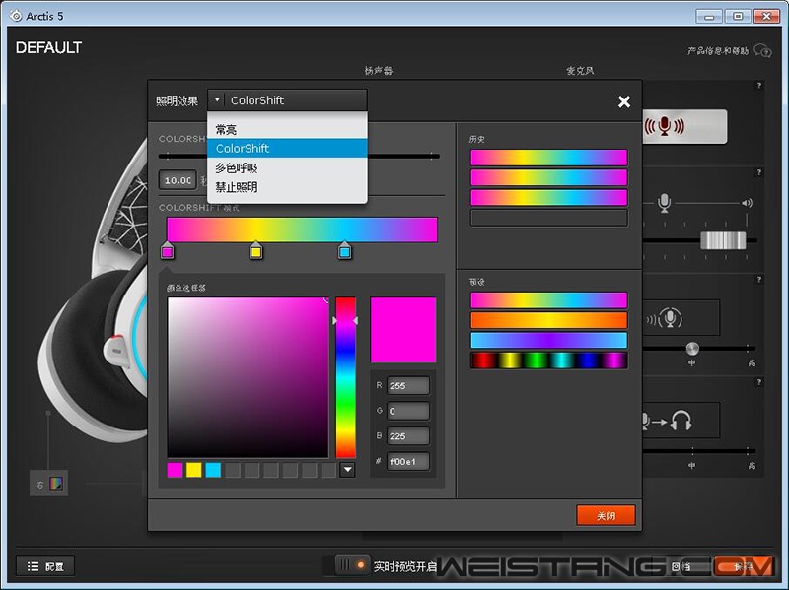Viewport: 789px width, 590px height.
Task: Click the 10.00 seconds speed field
Action: point(178,180)
